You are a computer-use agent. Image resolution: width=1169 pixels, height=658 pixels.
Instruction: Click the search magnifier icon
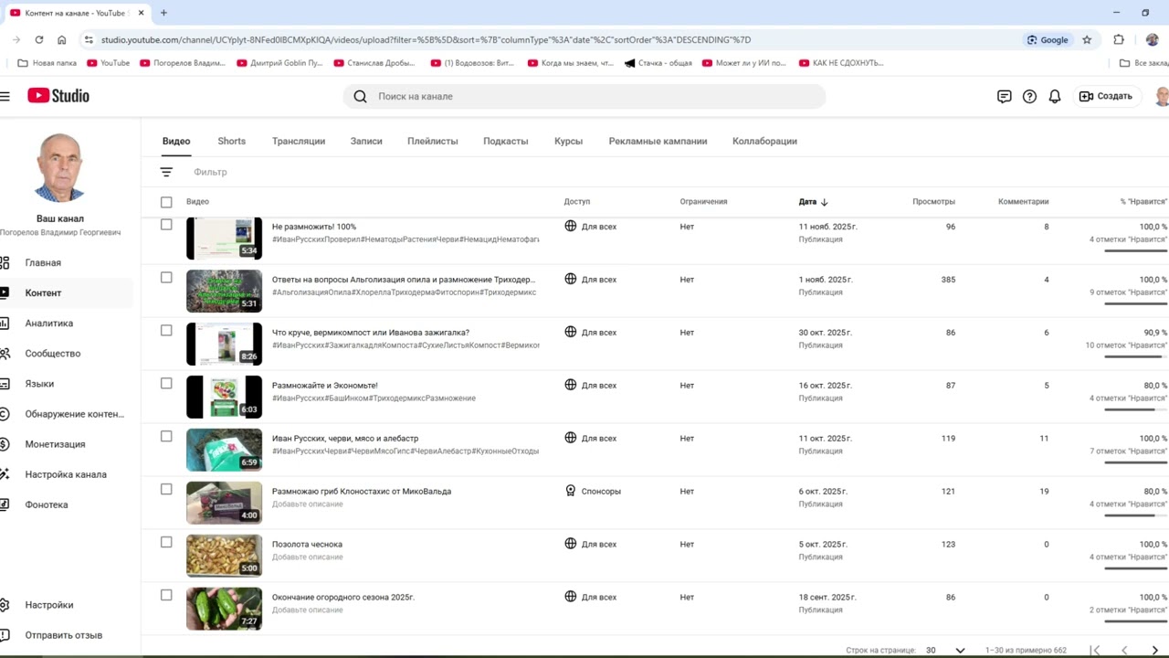(x=360, y=96)
